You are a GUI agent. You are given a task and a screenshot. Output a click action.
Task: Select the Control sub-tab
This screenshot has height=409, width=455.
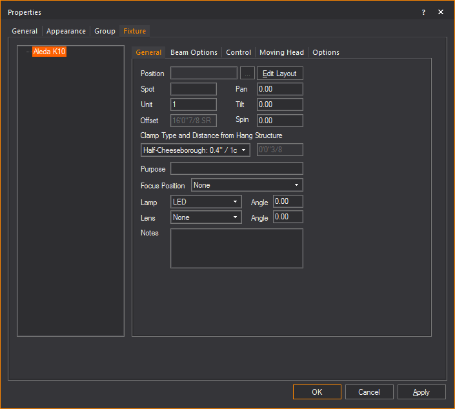(x=238, y=52)
